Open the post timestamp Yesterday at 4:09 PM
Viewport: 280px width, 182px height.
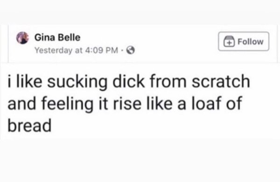(76, 50)
